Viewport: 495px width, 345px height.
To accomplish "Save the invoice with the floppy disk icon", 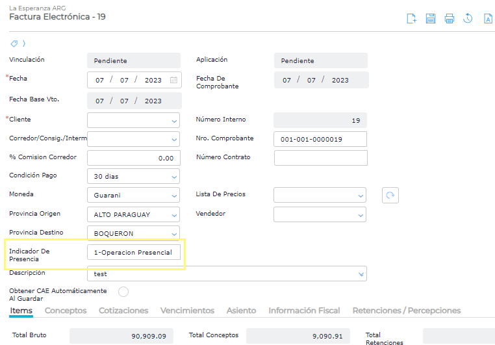I will click(x=430, y=19).
